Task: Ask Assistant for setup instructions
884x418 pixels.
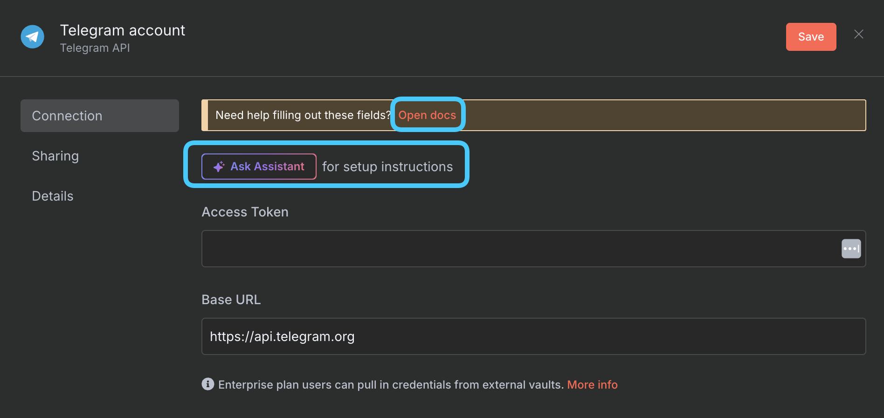Action: pos(259,167)
